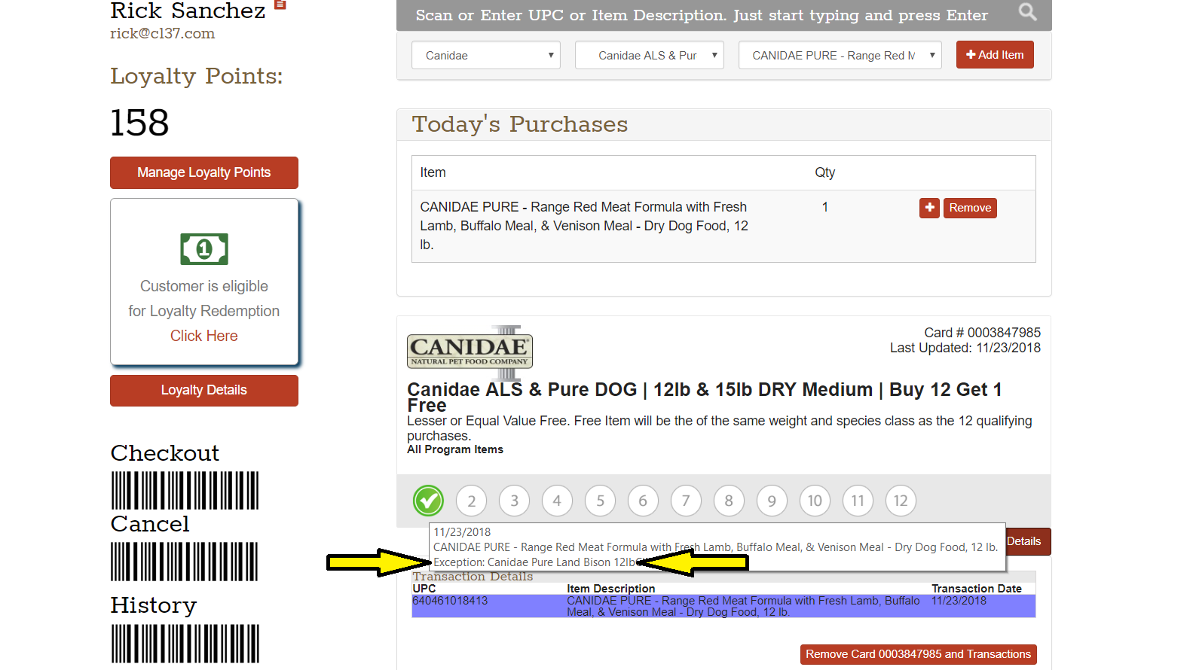1193x670 pixels.
Task: Click the loyalty points value 158
Action: [139, 123]
